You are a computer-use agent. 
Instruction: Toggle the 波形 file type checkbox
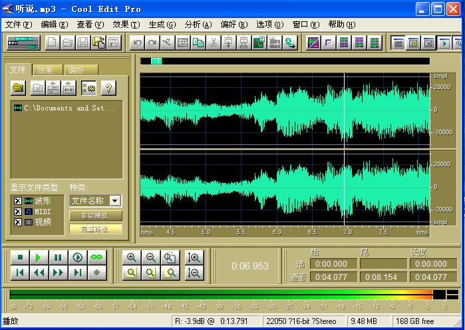(18, 201)
